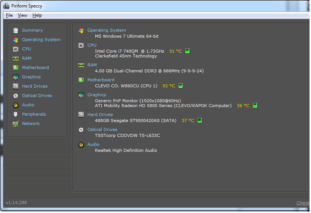This screenshot has width=311, height=213.
Task: Click the Optical Drives disc icon in sidebar
Action: 16,96
